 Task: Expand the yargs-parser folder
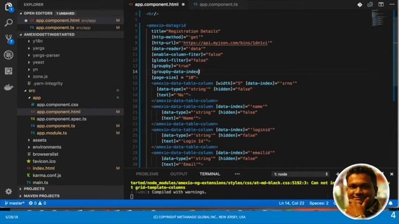tap(46, 55)
